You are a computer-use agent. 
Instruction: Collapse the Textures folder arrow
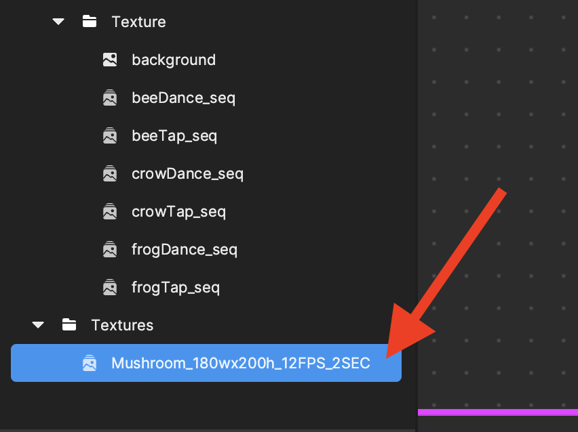click(38, 325)
